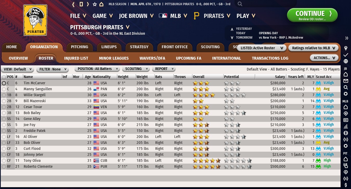Click the home icon in top bar

point(101,4)
